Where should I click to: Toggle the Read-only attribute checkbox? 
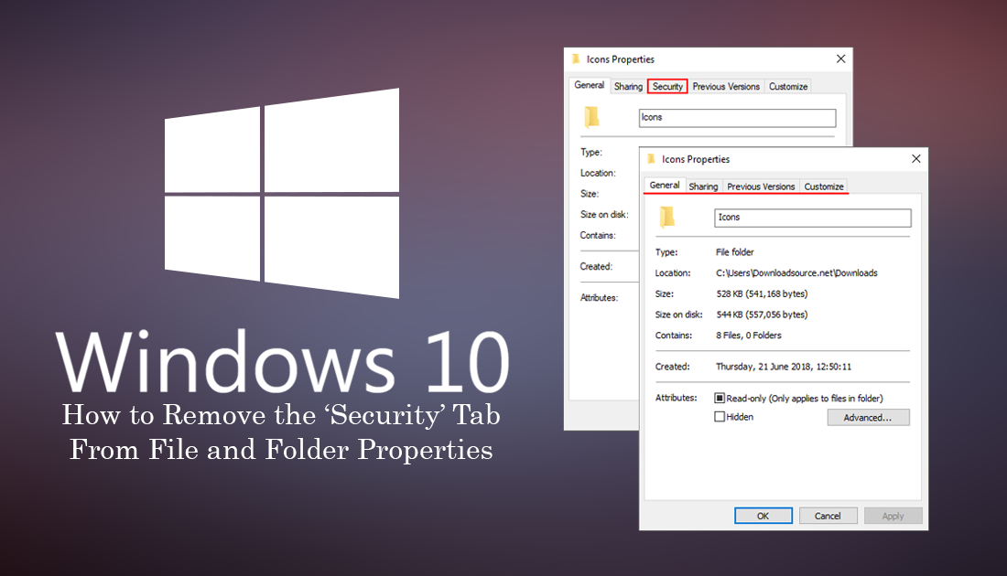[x=720, y=398]
